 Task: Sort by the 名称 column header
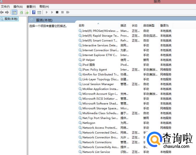coord(82,25)
